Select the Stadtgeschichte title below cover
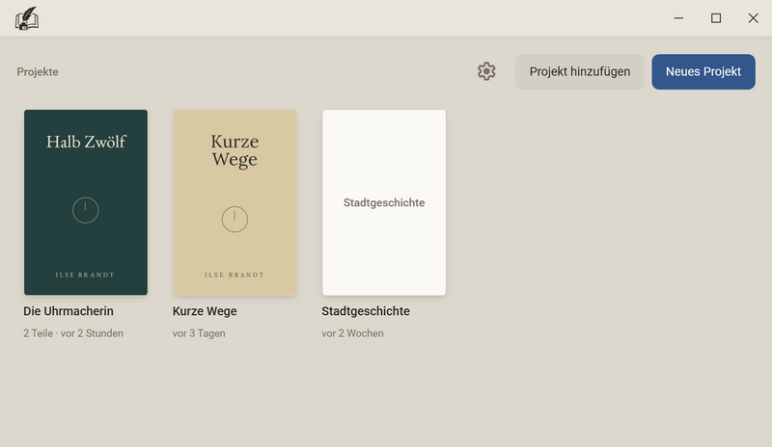The width and height of the screenshot is (772, 447). (x=366, y=311)
